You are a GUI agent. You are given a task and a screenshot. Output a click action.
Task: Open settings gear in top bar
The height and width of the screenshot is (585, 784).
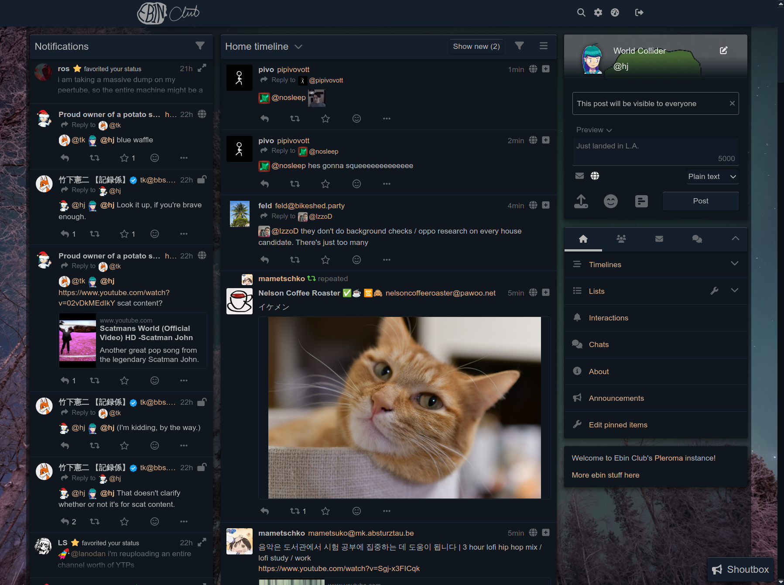598,13
